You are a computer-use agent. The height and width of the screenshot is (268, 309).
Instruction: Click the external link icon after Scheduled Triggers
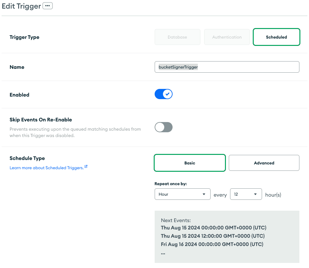coord(86,167)
